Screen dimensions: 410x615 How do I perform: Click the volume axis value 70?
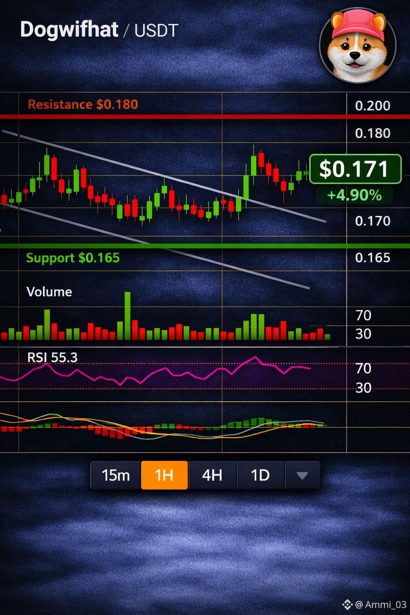pos(364,316)
